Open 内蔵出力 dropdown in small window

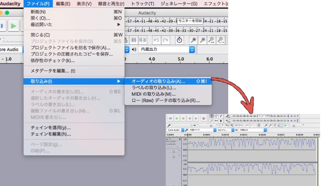tap(252, 130)
